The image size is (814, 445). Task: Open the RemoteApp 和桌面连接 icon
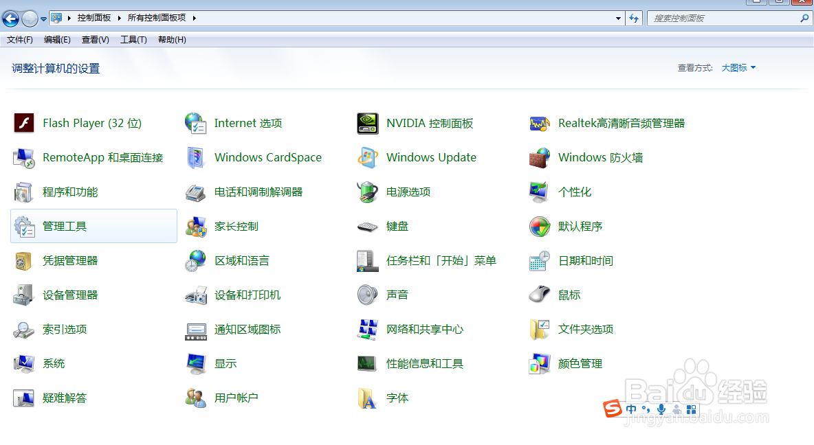[x=24, y=158]
